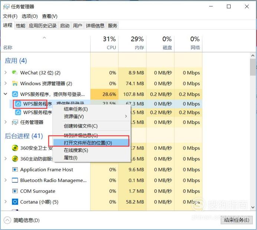Expand the WeChat process group

tap(6, 73)
